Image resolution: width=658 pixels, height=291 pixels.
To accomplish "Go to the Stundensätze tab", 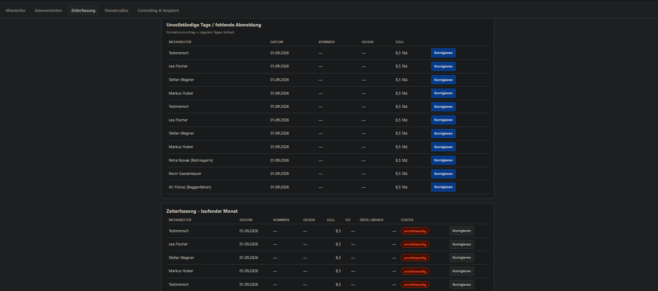I will (116, 11).
